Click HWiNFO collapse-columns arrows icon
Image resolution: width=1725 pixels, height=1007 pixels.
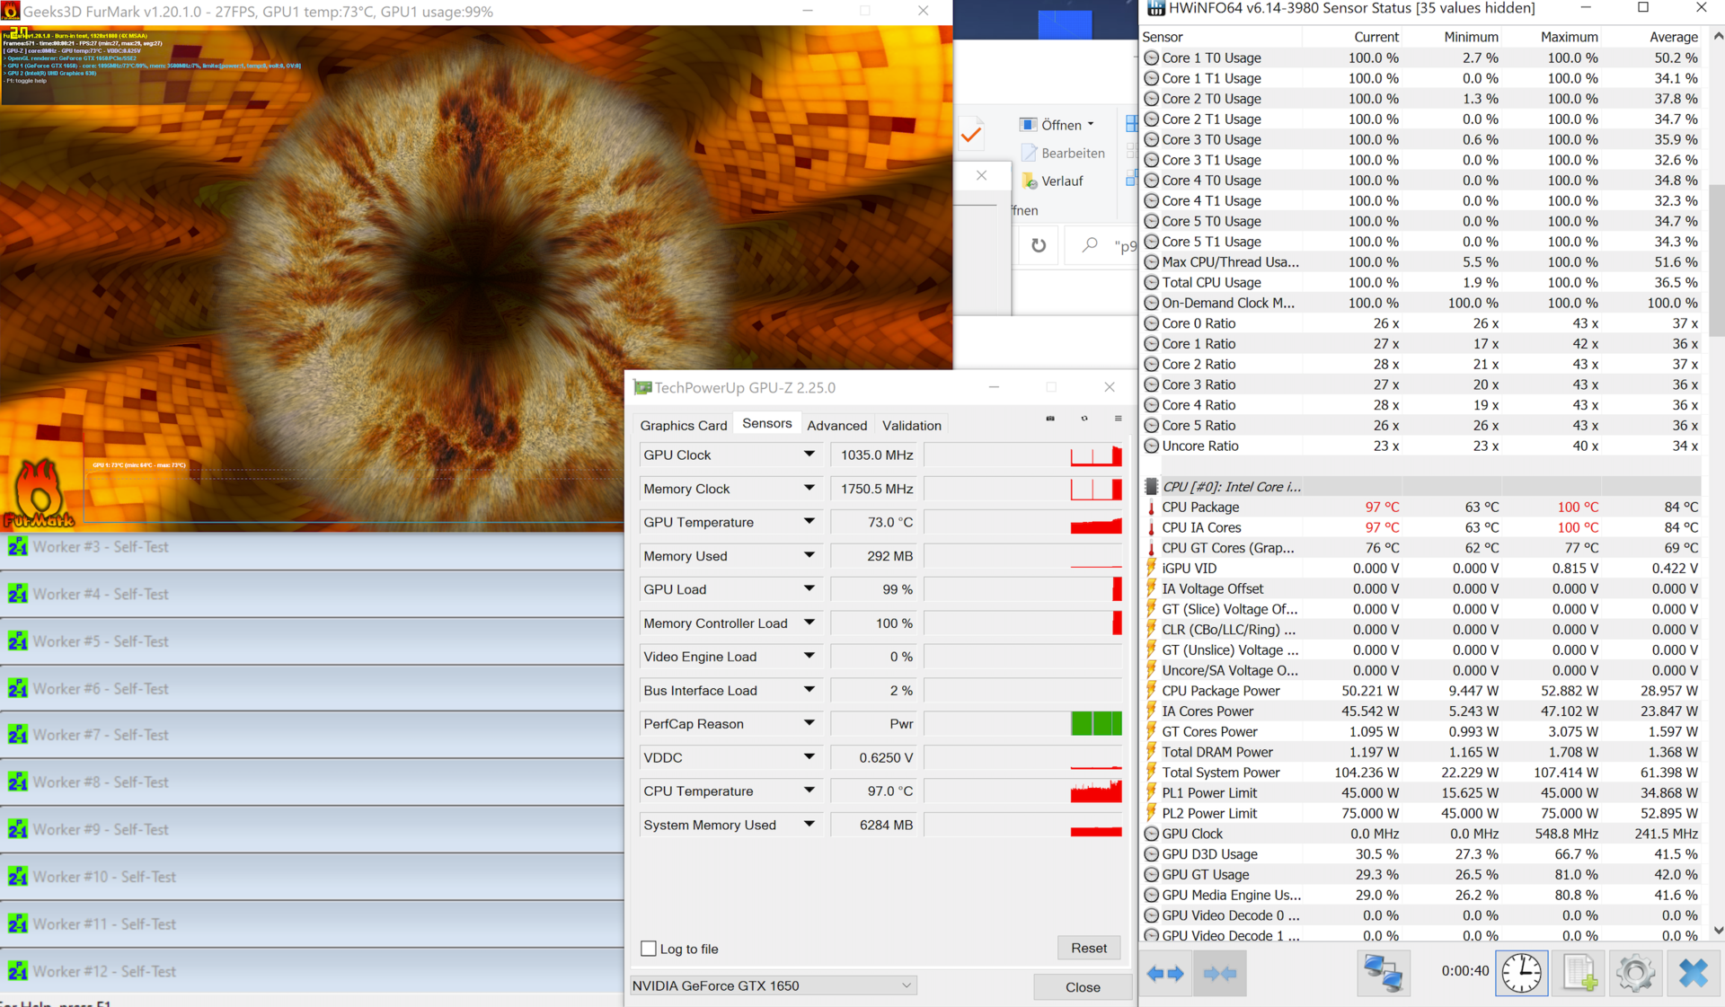point(1219,974)
